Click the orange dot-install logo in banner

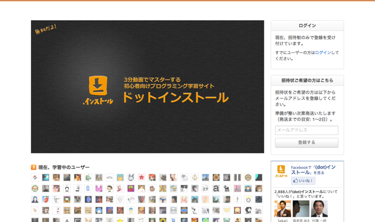coord(98,90)
